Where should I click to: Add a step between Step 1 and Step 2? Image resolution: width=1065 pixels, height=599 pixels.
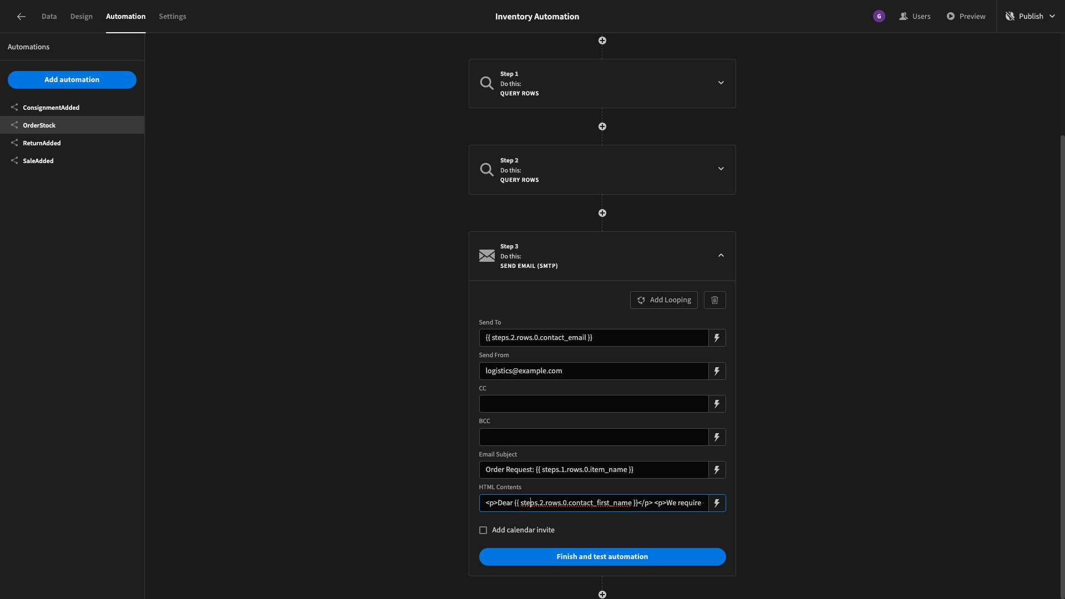(x=602, y=126)
